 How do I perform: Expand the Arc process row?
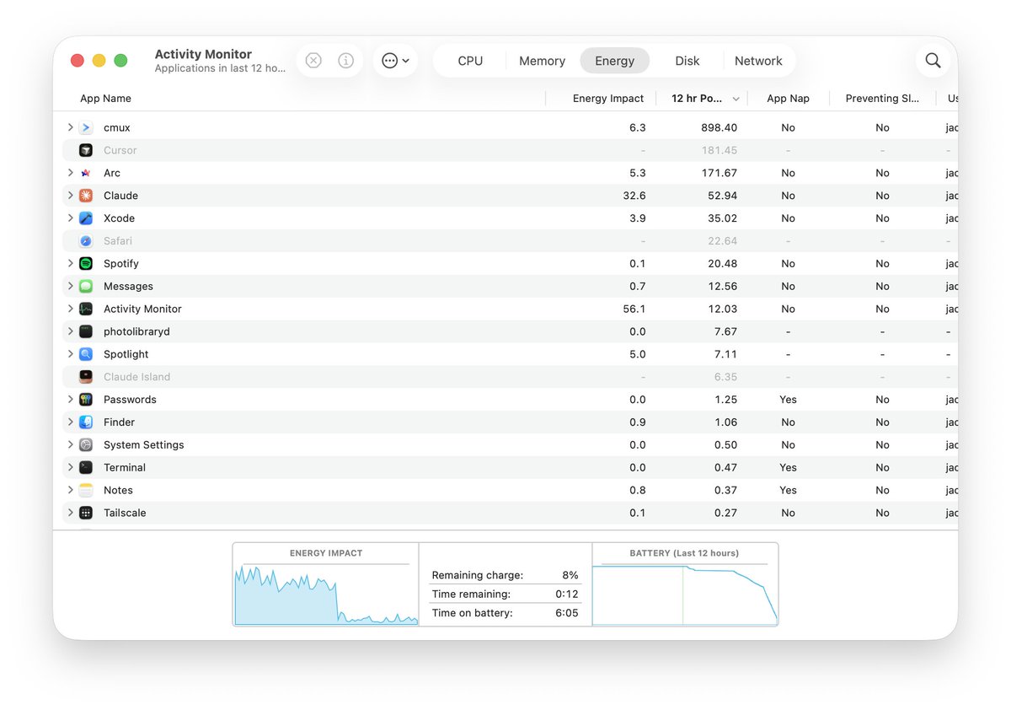click(x=70, y=173)
